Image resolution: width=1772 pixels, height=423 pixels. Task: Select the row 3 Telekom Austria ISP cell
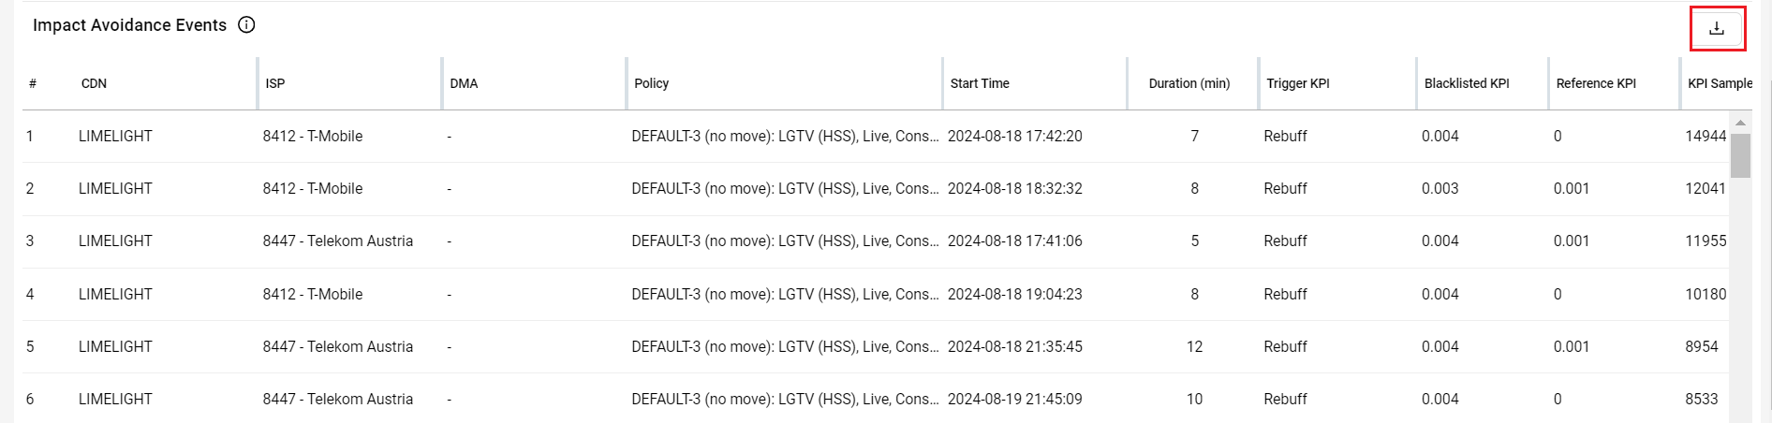tap(337, 241)
